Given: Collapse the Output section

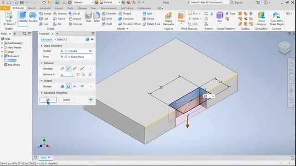Looking at the screenshot, I should (42, 81).
